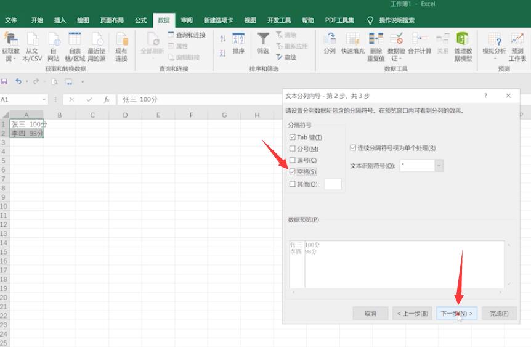
Task: Expand the Undo history dropdown arrow
Action: (26, 82)
